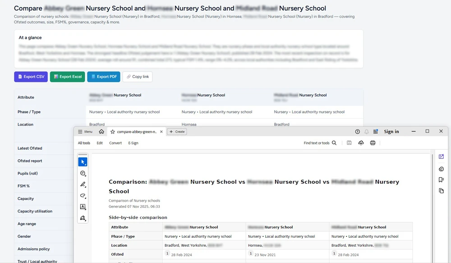
Task: Open the AI Assistant panel
Action: 441,157
